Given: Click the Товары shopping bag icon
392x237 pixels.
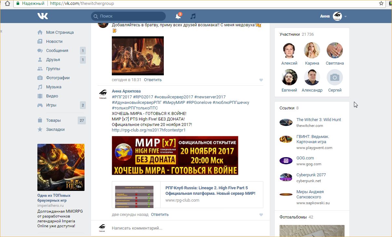Looking at the screenshot, I should coord(40,120).
